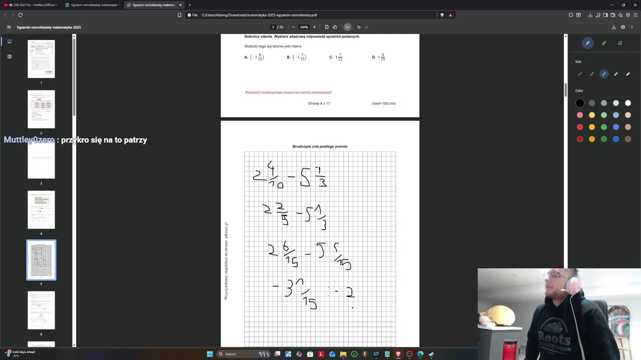Screen dimensions: 641x360
Task: Rotate the PDF counterclockwise
Action: point(335,27)
